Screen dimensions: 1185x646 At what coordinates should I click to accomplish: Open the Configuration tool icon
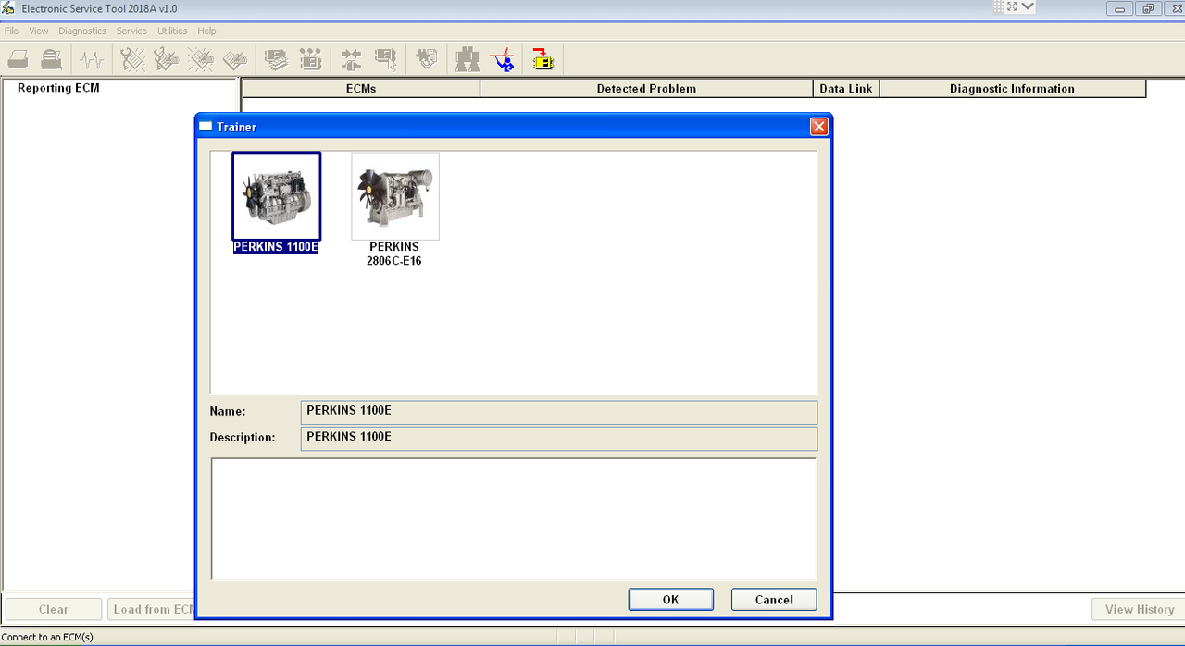tap(310, 60)
